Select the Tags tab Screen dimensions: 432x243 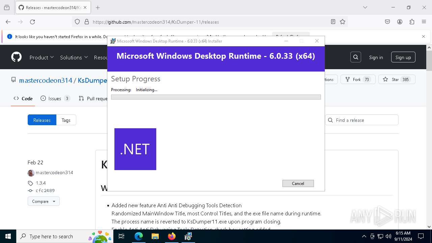[x=66, y=120]
